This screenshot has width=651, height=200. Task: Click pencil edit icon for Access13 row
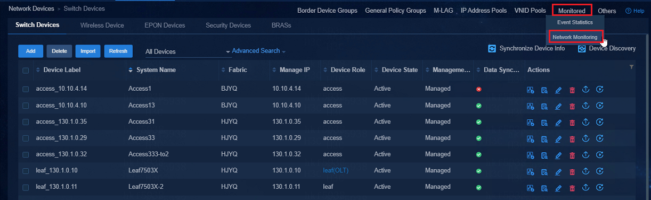pyautogui.click(x=558, y=106)
